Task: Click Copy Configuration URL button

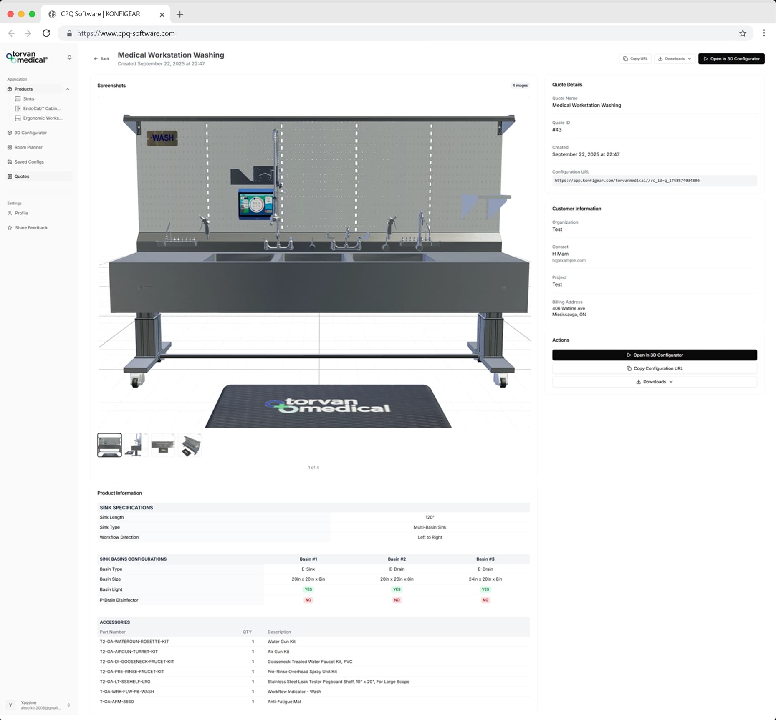Action: (654, 368)
